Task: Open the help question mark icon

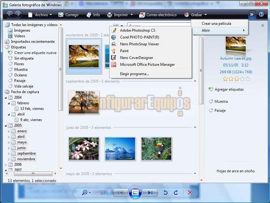Action: click(x=261, y=15)
